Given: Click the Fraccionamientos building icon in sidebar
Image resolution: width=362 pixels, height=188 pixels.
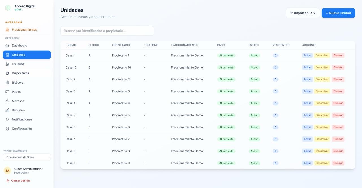Looking at the screenshot, I should (7, 30).
